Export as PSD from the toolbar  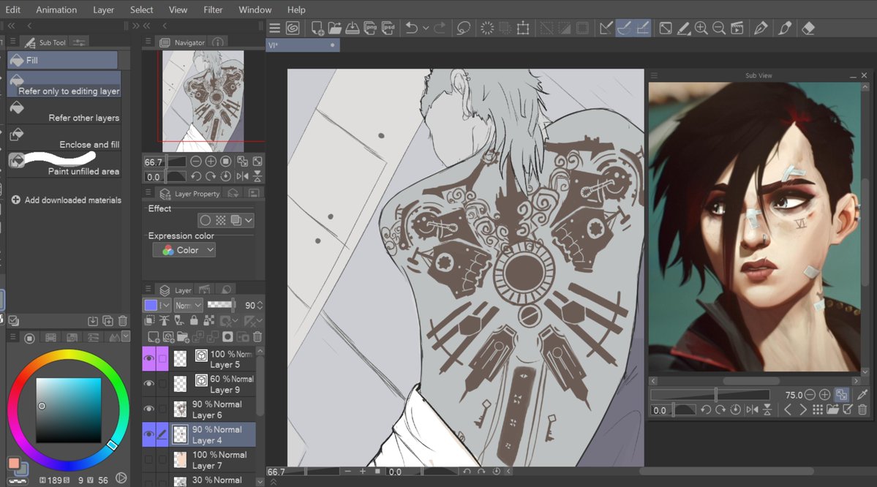point(388,28)
